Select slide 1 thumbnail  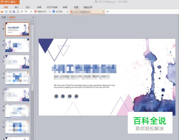(x=17, y=29)
